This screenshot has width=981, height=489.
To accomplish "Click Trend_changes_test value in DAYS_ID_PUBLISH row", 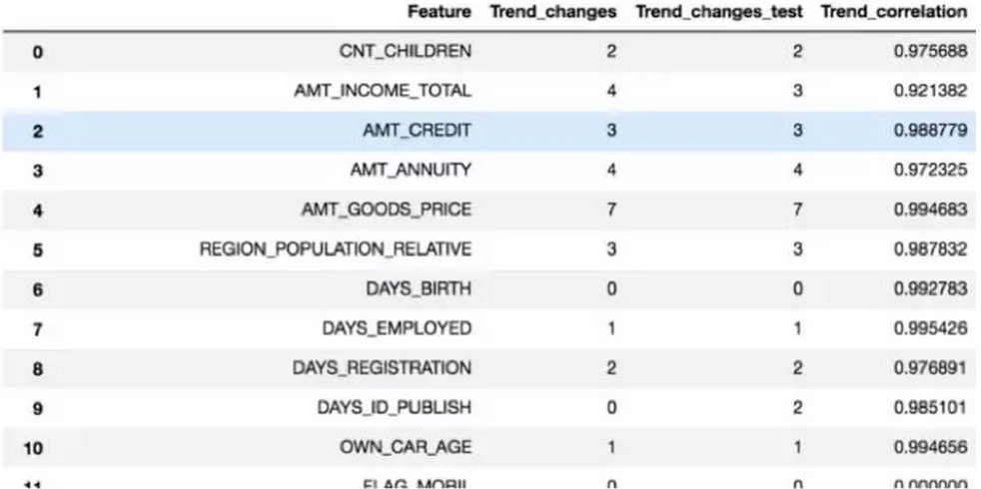I will (797, 408).
